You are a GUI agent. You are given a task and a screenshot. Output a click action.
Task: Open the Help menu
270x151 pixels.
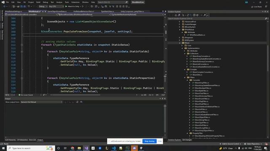(93, 2)
